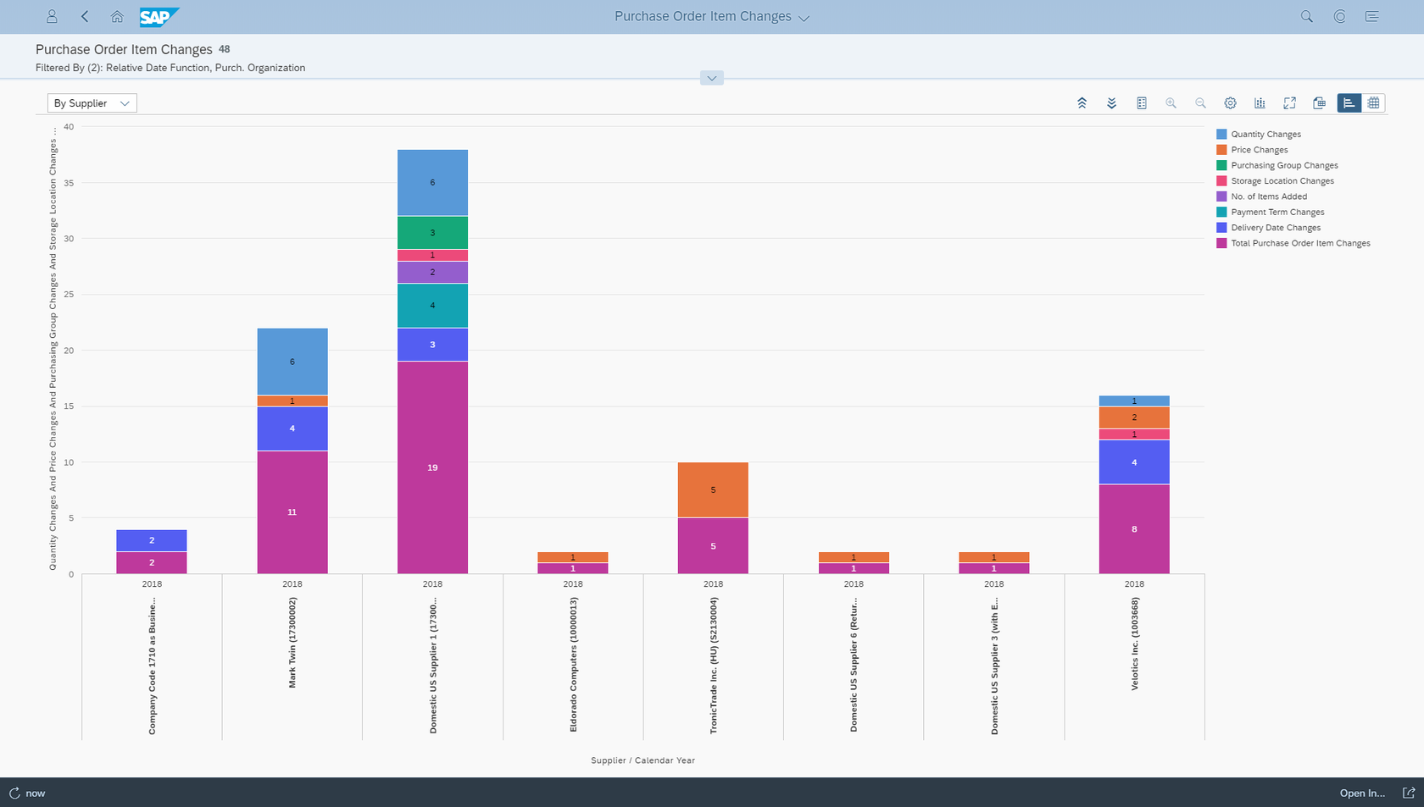
Task: Select Price Changes legend entry
Action: tap(1252, 150)
